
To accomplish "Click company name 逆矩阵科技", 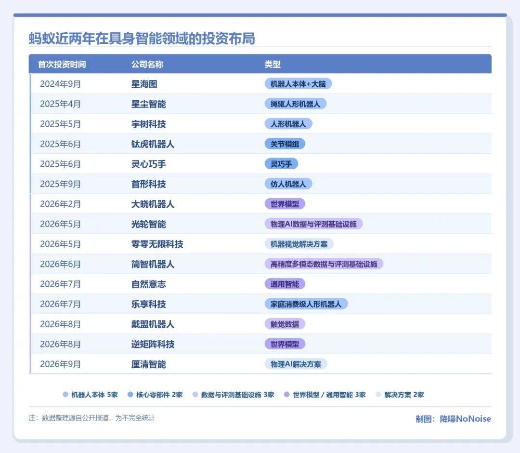I will pyautogui.click(x=153, y=344).
